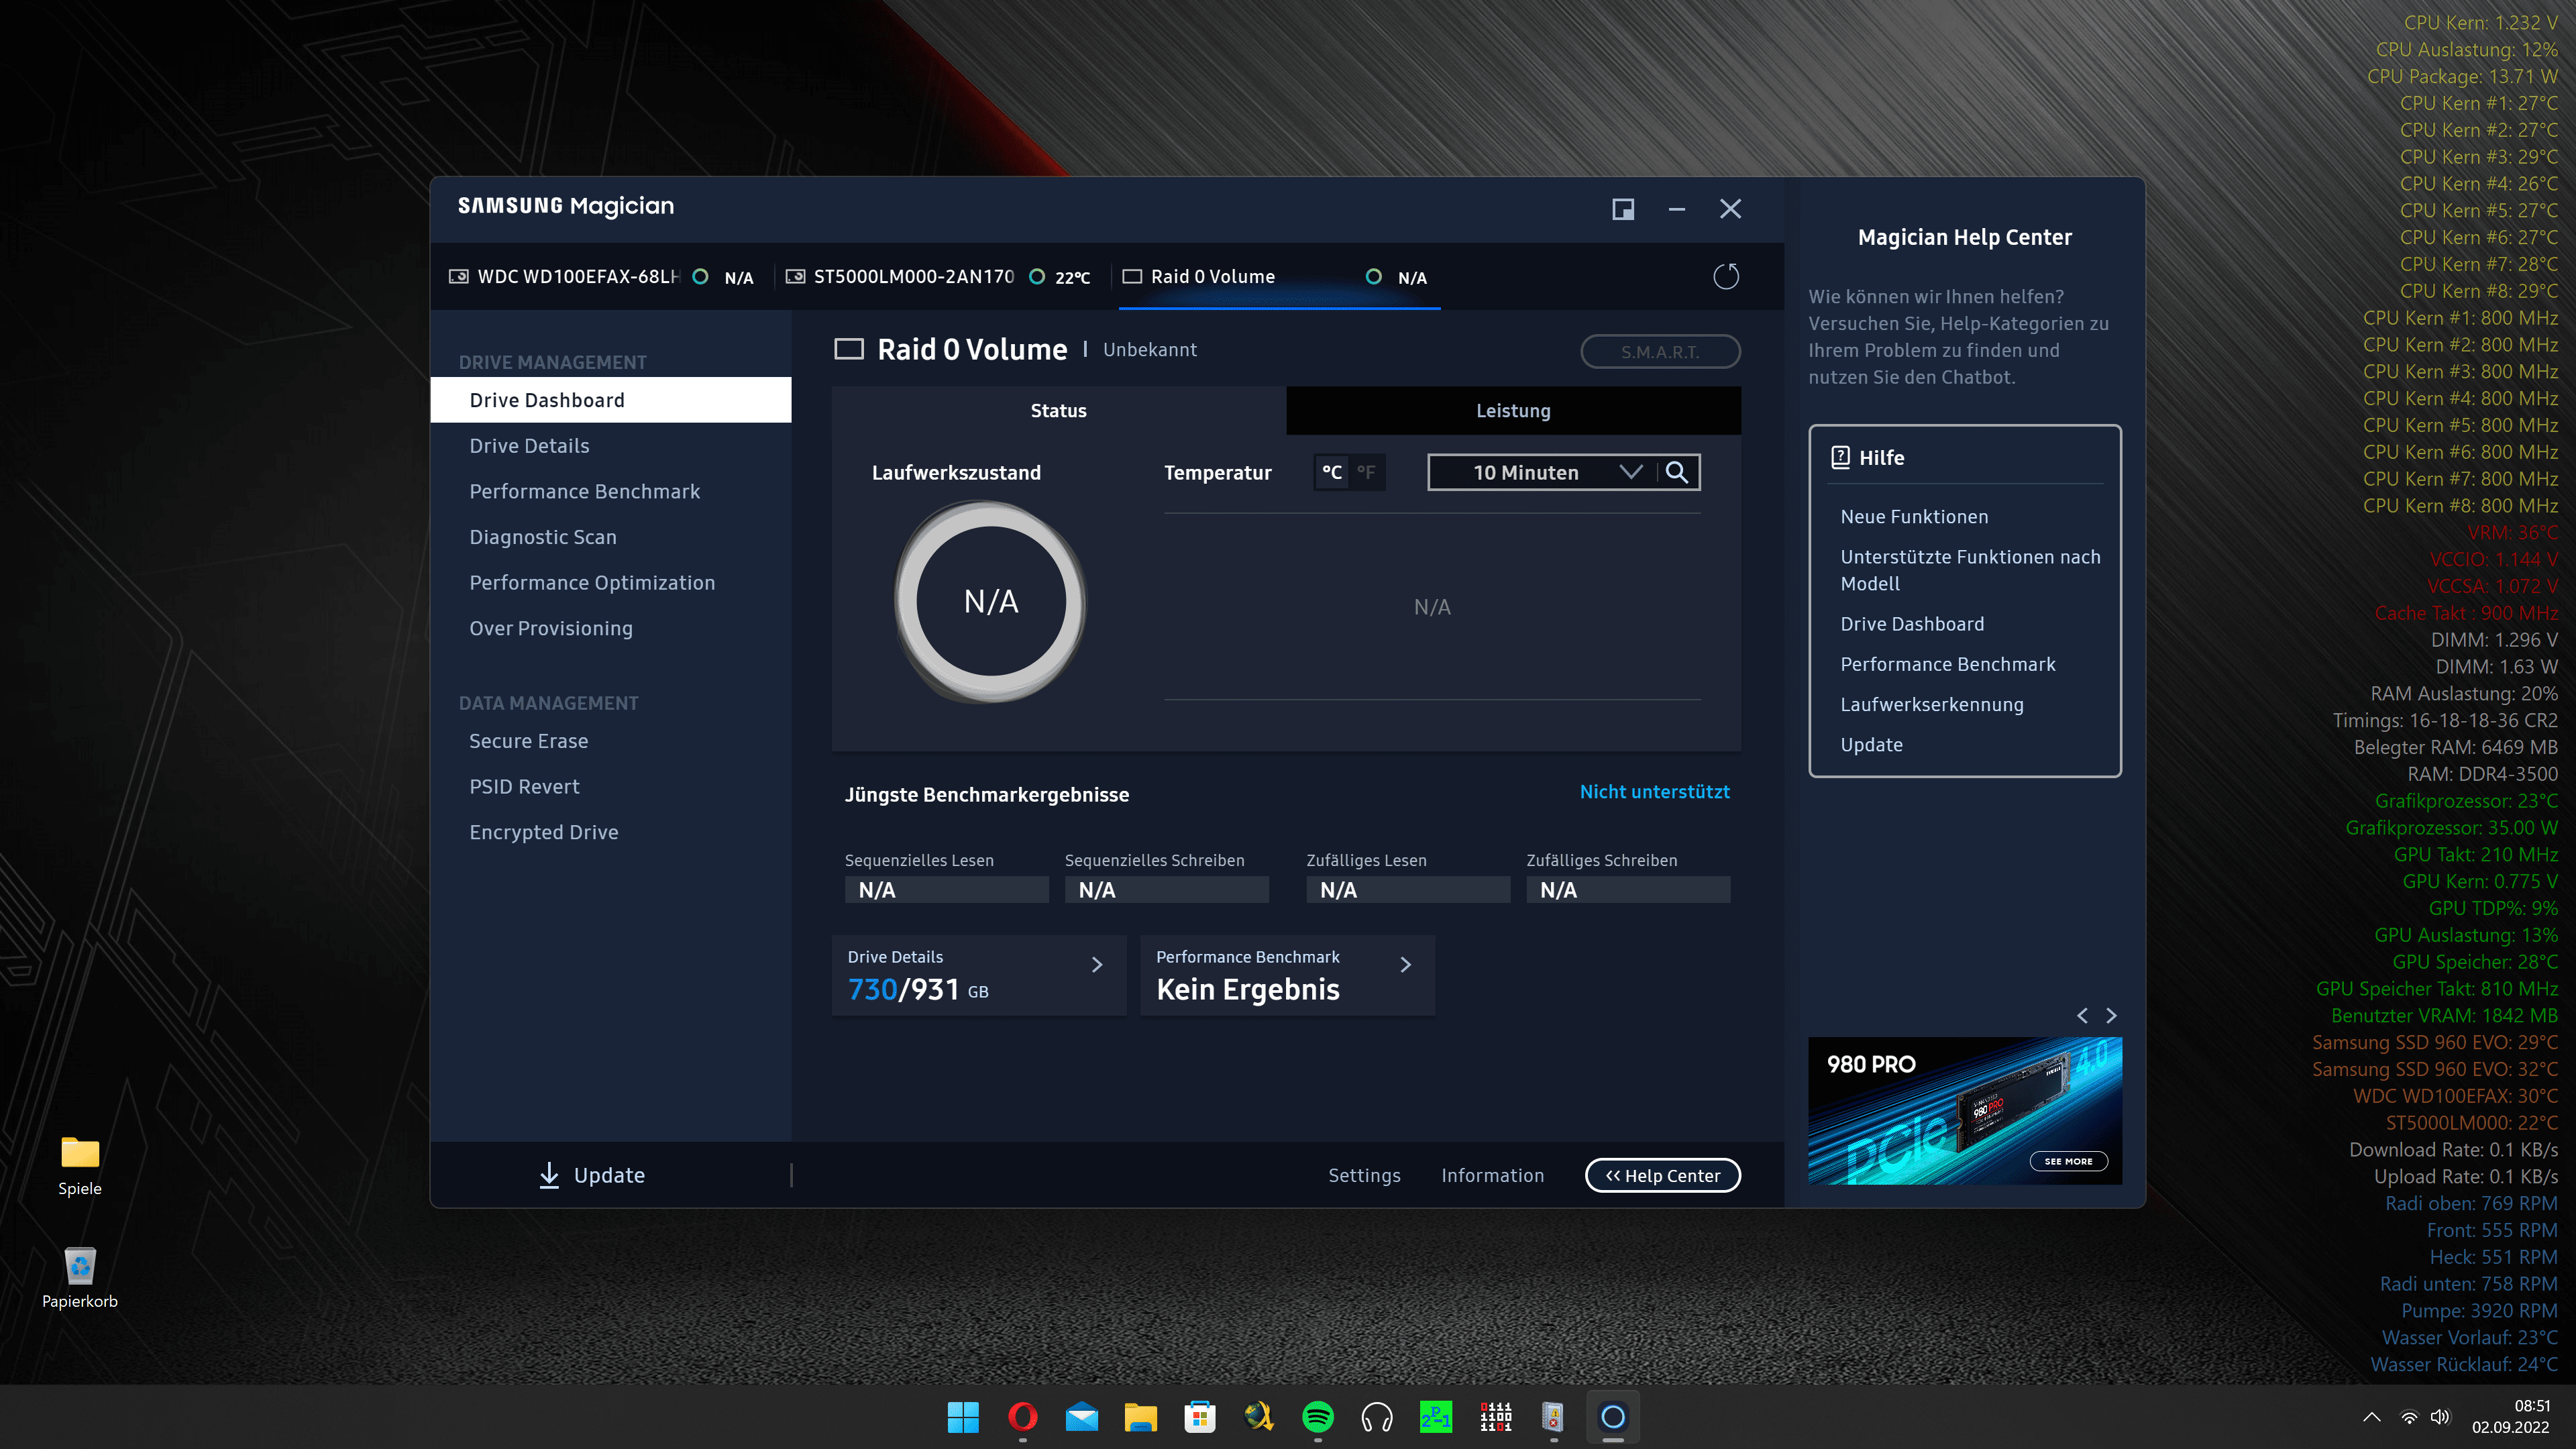
Task: Click the Hilfe question mark icon
Action: point(1840,457)
